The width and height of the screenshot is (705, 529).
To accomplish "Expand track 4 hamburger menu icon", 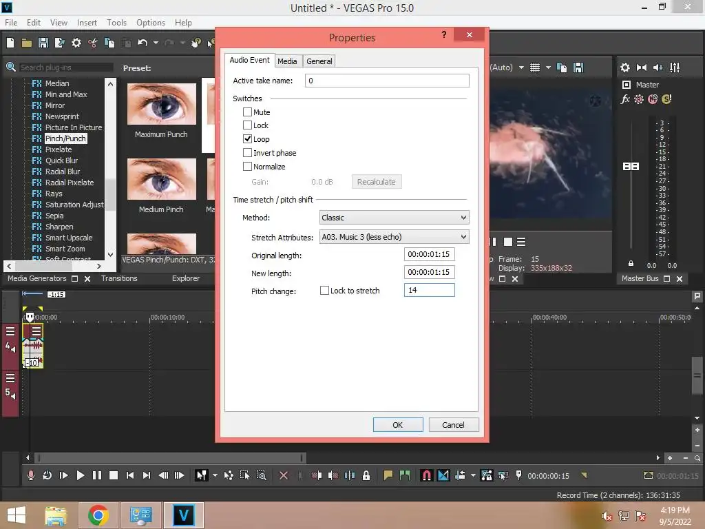I will click(x=10, y=331).
